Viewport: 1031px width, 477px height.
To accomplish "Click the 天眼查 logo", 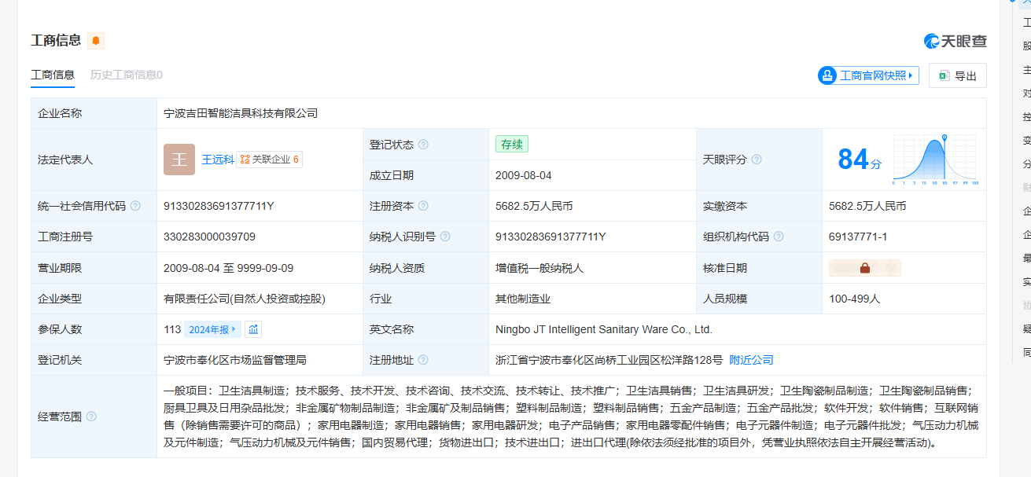I will 956,41.
